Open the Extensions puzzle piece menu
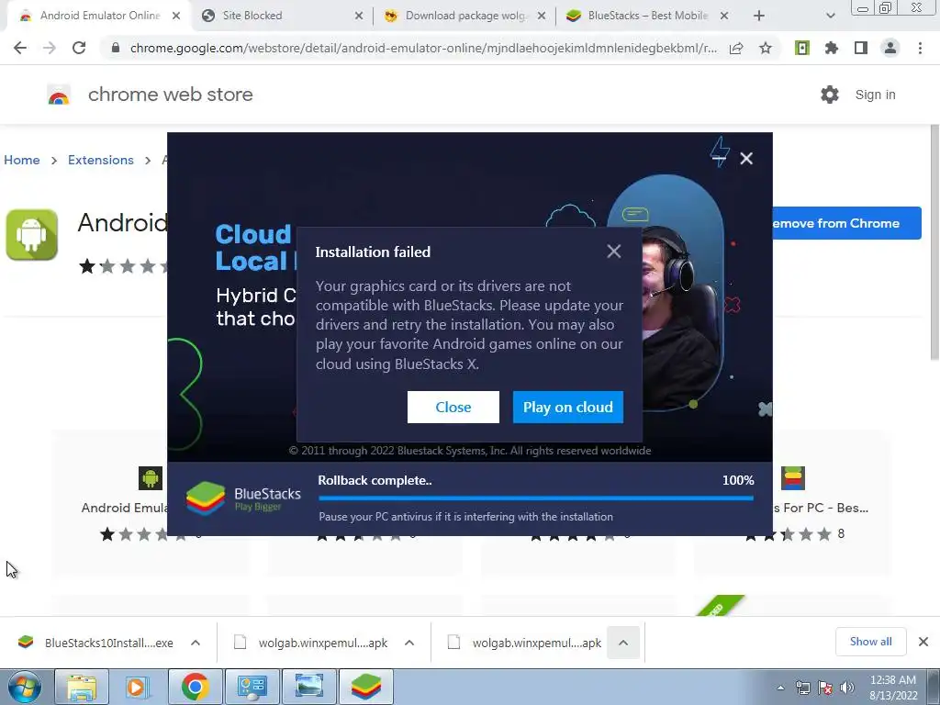This screenshot has height=705, width=940. point(832,48)
